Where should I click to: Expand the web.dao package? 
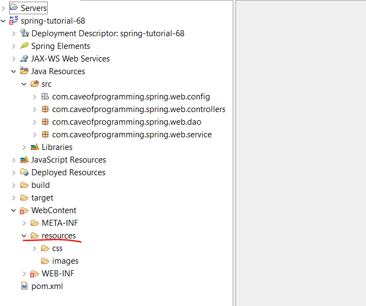35,122
